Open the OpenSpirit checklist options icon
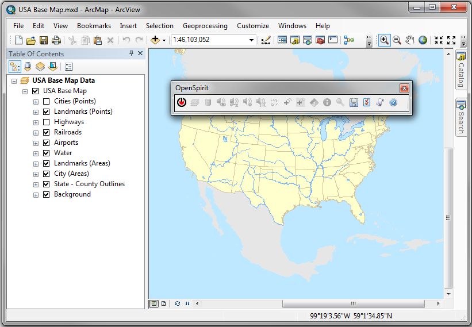The height and width of the screenshot is (327, 472). click(367, 102)
